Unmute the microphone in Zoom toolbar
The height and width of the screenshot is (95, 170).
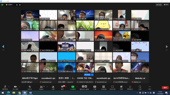5,87
